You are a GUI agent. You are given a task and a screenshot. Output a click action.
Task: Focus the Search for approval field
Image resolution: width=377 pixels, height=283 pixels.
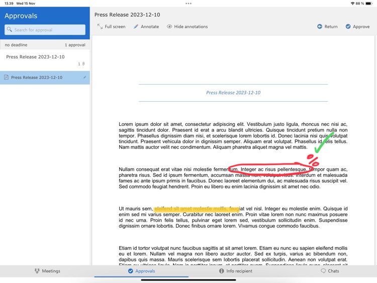(45, 30)
